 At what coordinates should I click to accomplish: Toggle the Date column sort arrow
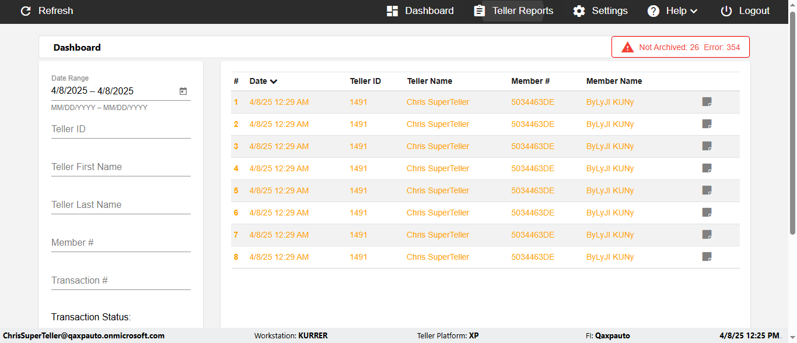click(x=274, y=82)
